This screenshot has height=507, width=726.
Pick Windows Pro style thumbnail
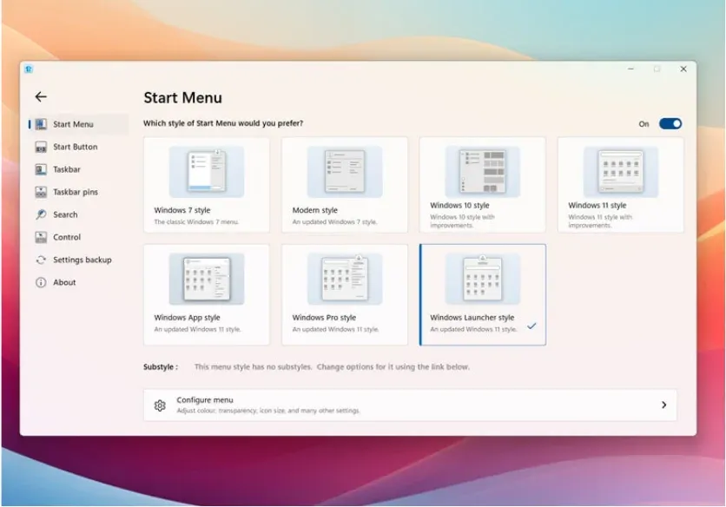345,279
